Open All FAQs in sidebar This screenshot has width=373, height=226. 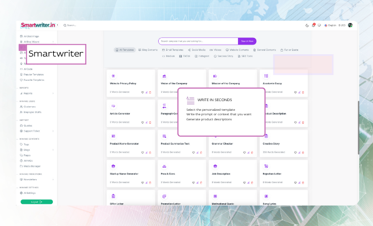[26, 161]
